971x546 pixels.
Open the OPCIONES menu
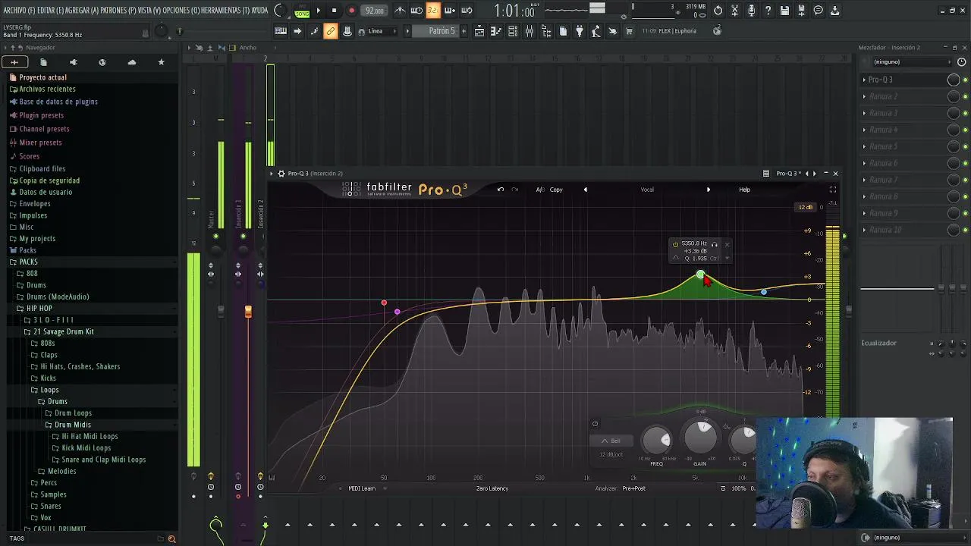pyautogui.click(x=181, y=11)
